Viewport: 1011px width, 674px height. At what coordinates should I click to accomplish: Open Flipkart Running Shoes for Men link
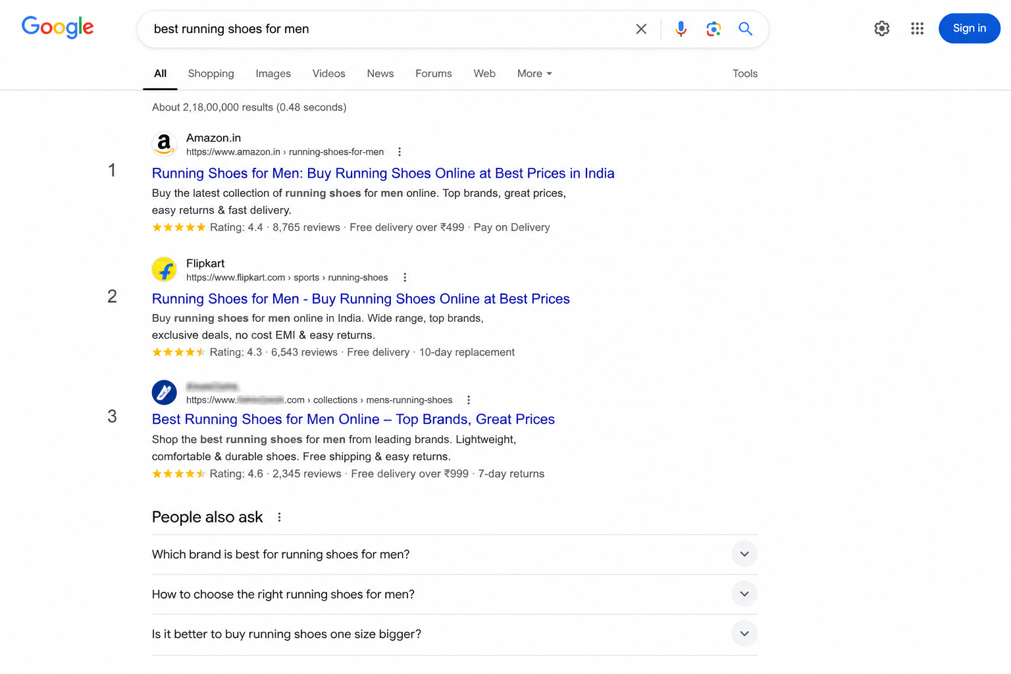(x=361, y=299)
